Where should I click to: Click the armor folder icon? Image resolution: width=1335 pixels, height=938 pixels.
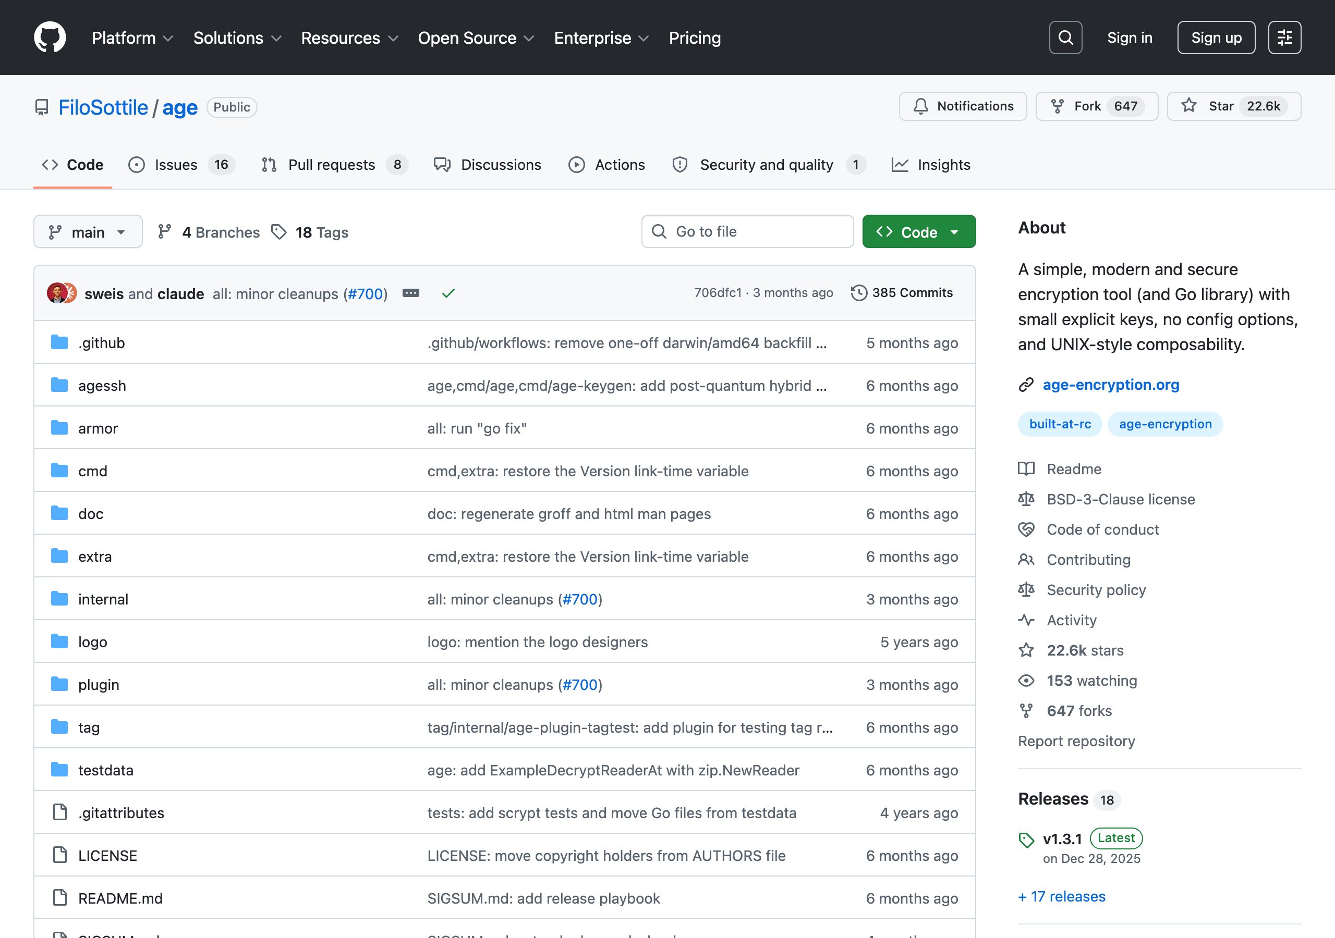coord(59,428)
